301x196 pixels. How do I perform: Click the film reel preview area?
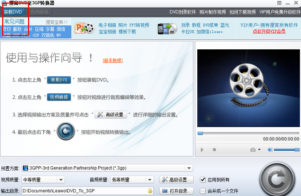pyautogui.click(x=248, y=88)
